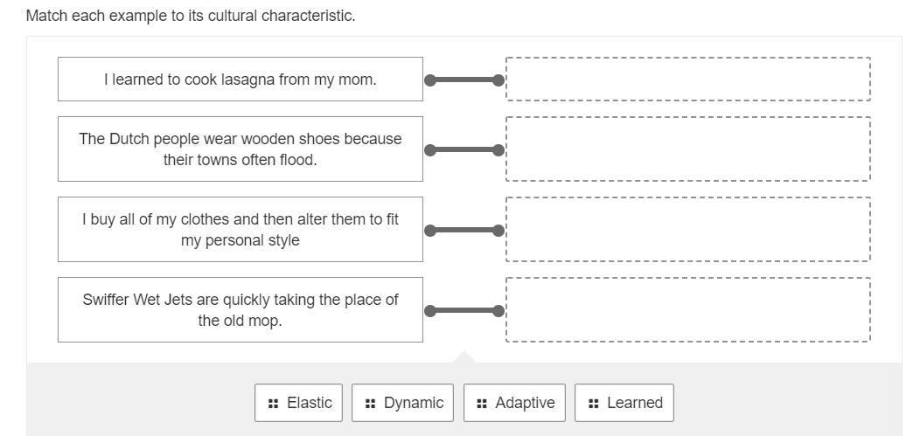
Task: Click the empty drop zone for the Dutch shoes example
Action: click(x=687, y=149)
